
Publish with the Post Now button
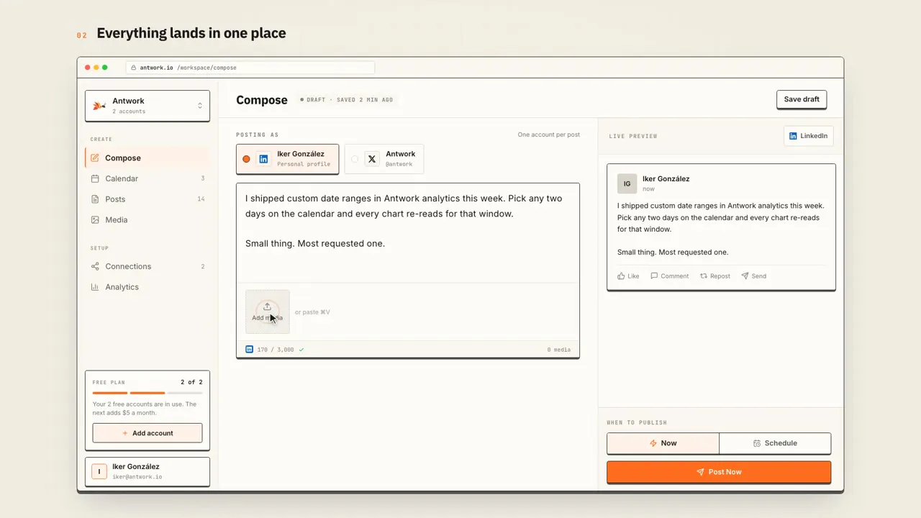[x=719, y=472]
